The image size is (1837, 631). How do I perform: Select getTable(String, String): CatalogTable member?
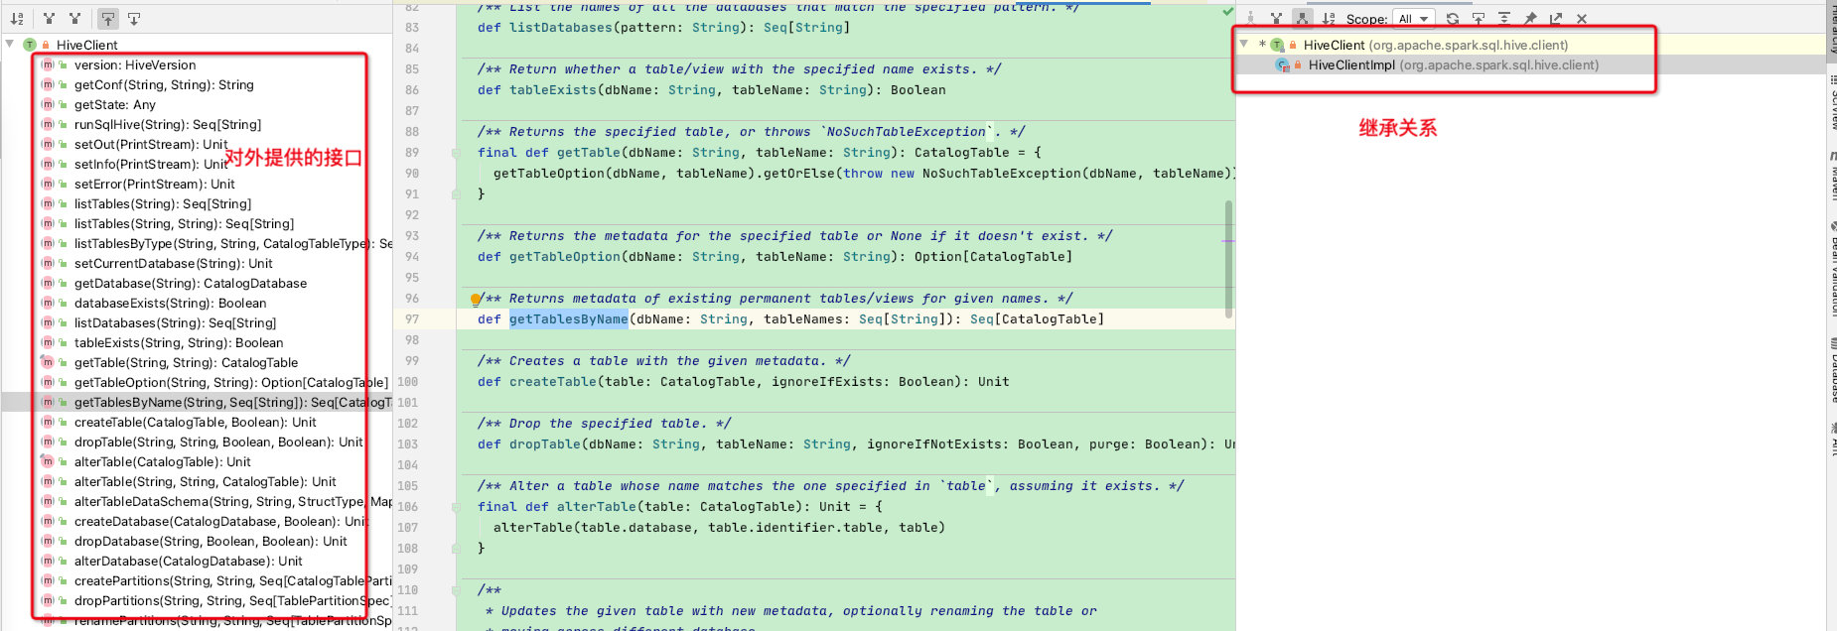(x=186, y=362)
